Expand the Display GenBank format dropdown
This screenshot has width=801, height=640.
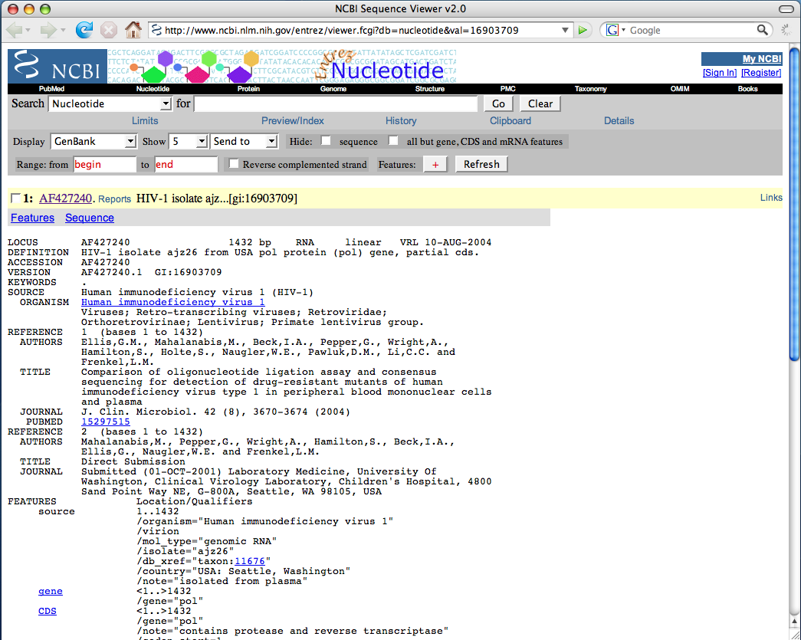pos(94,141)
